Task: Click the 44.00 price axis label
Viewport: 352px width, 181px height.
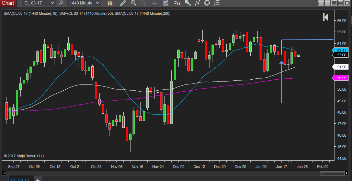Action: 342,158
